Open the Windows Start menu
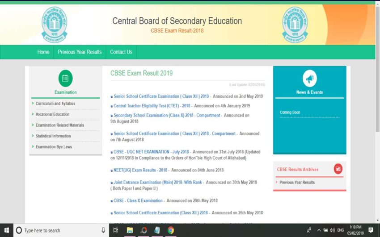The image size is (380, 237). coord(7,230)
